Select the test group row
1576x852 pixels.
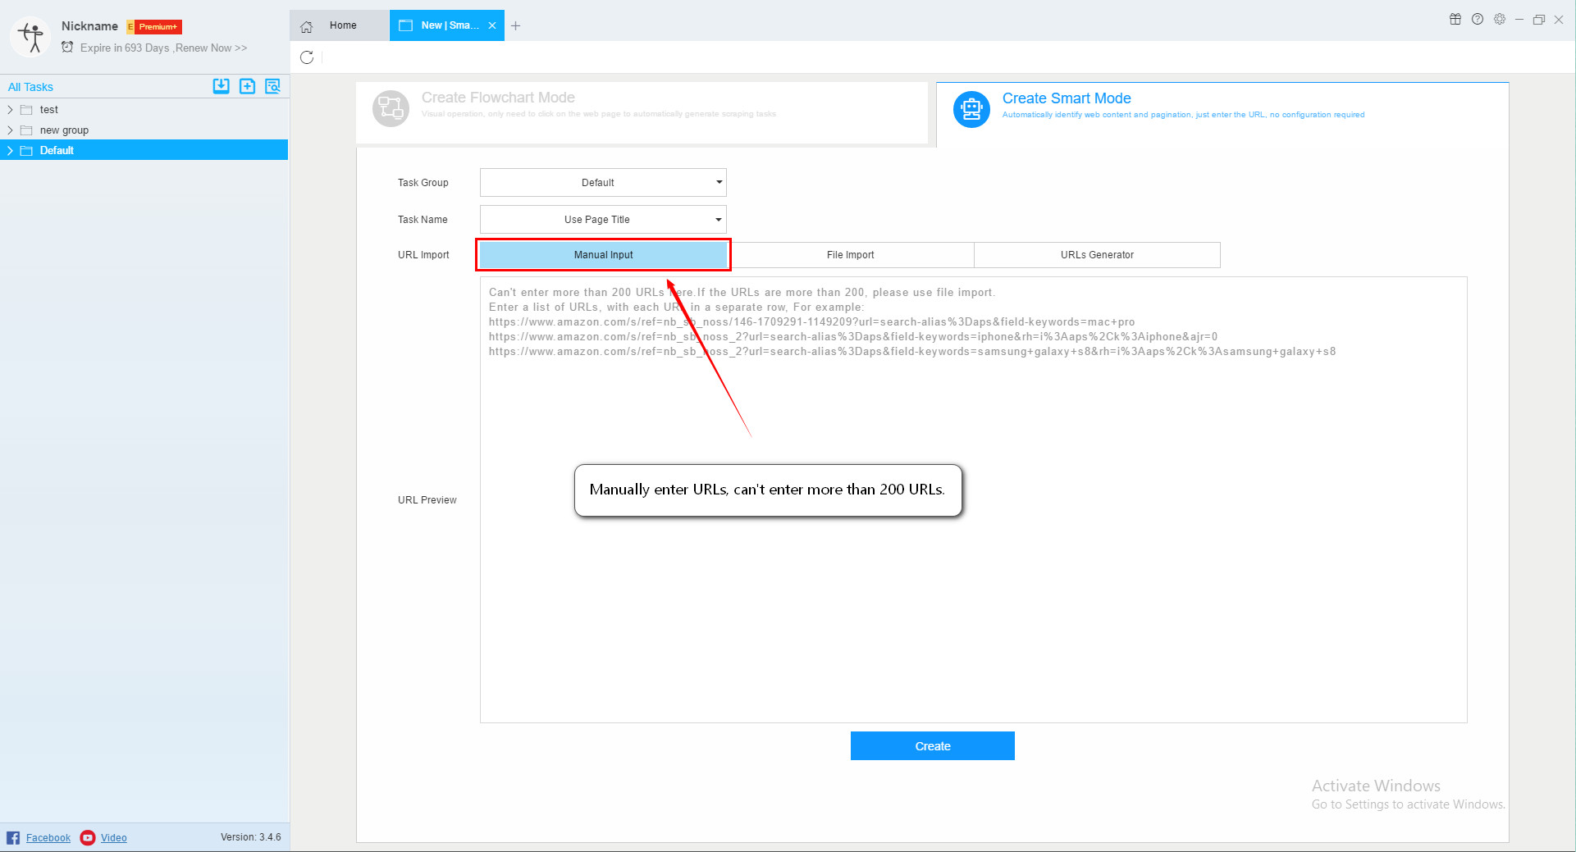tap(144, 110)
